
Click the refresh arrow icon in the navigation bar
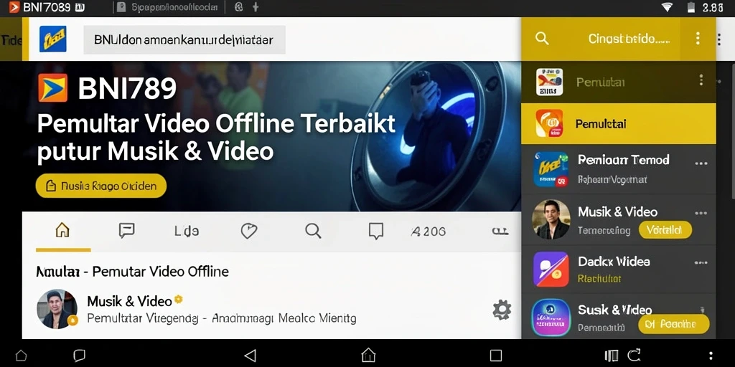coord(635,356)
